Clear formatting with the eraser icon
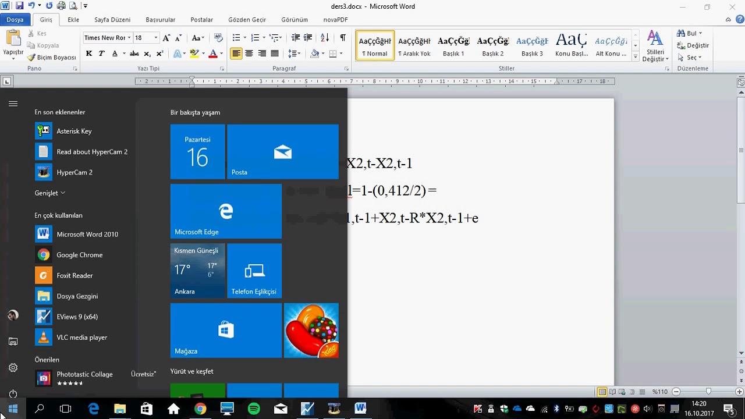 [x=218, y=38]
